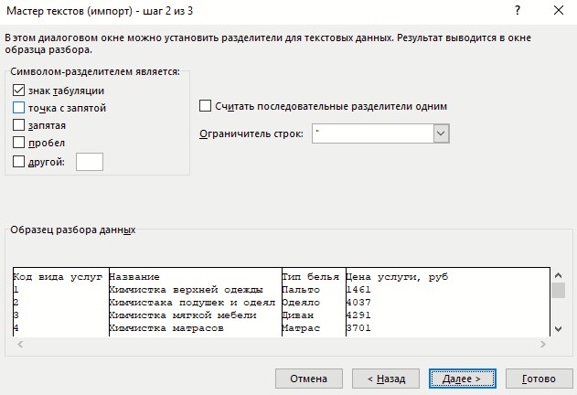The width and height of the screenshot is (577, 395).
Task: Finish import with the 'Готово' button
Action: point(540,379)
